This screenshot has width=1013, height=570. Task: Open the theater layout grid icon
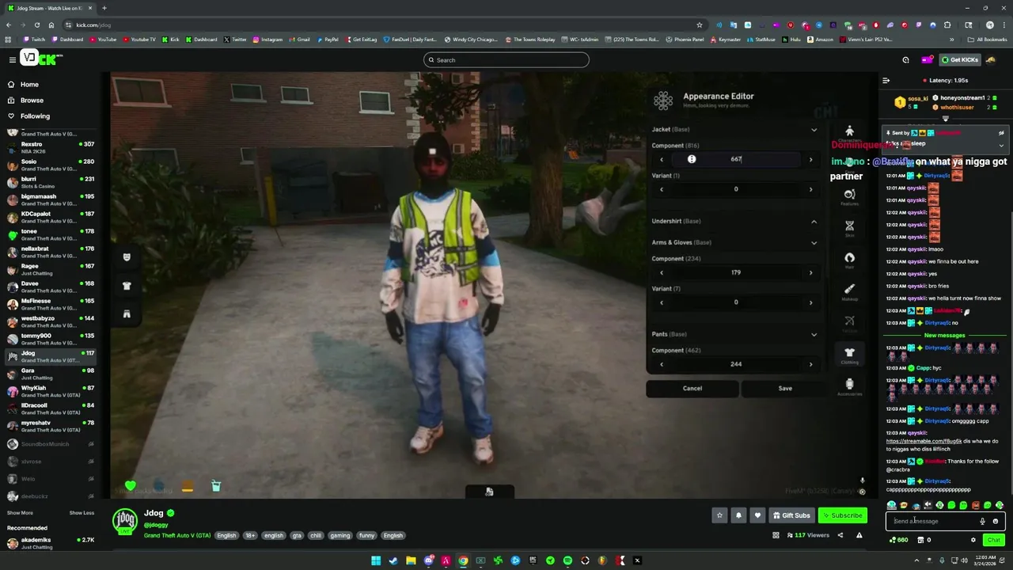(x=776, y=535)
